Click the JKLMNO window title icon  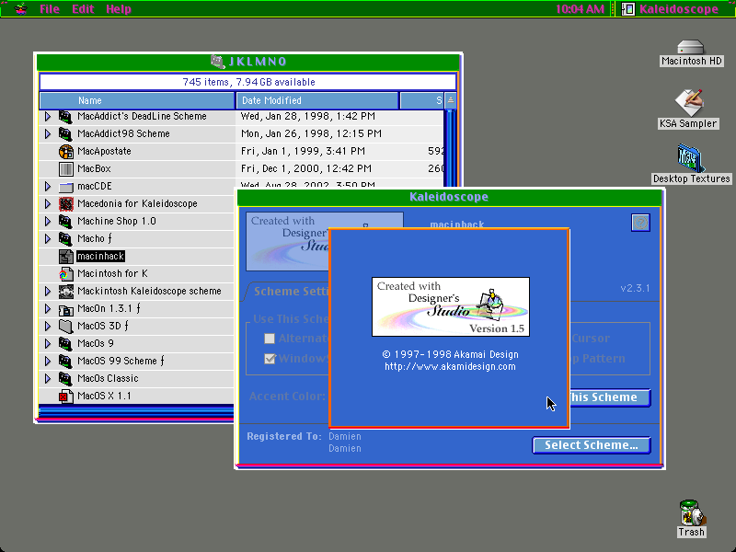(x=217, y=62)
